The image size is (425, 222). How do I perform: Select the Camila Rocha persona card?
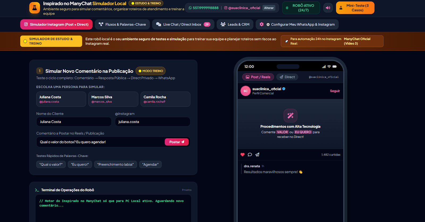pyautogui.click(x=165, y=99)
